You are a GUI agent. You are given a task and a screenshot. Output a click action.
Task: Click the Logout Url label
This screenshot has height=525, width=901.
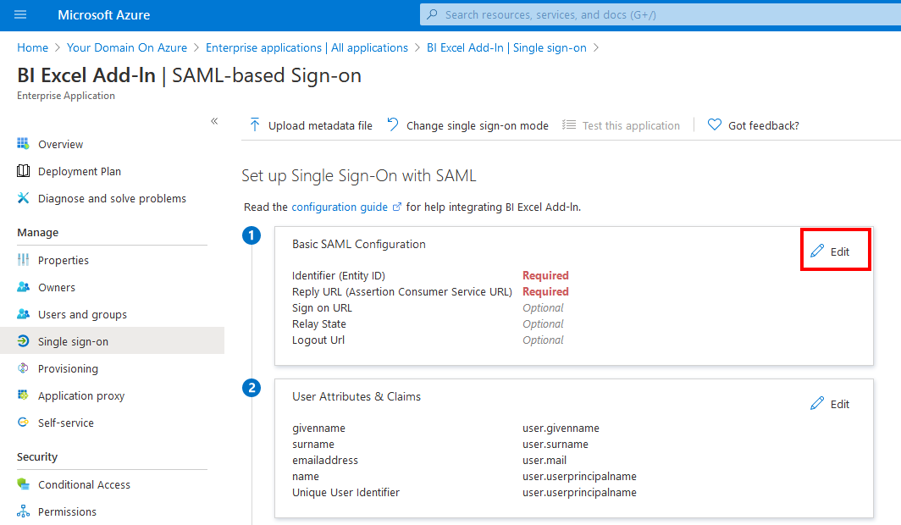click(318, 340)
